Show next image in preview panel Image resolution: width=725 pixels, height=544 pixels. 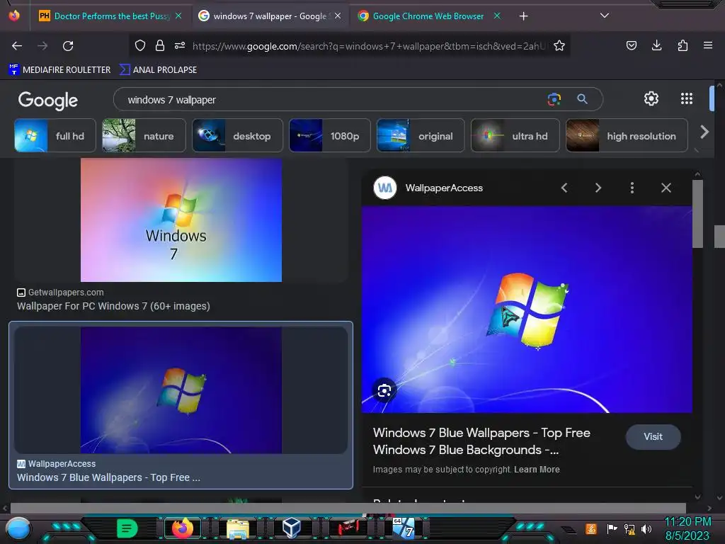[598, 188]
